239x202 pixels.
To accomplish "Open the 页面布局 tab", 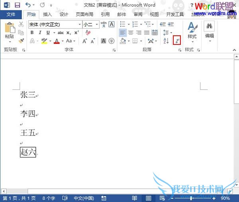I will pos(84,14).
